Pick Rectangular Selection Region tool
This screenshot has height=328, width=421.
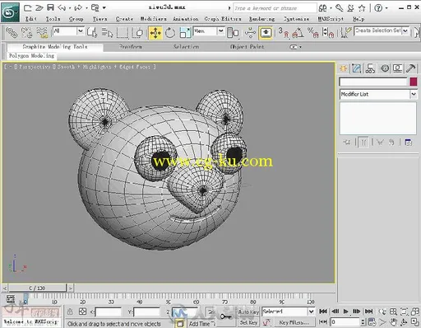click(x=123, y=32)
